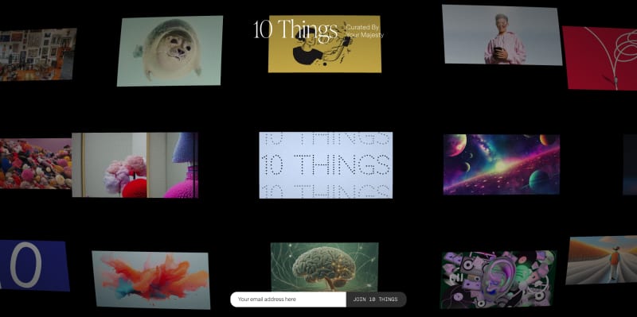637x317 pixels.
Task: Focus the email address input field
Action: point(288,300)
